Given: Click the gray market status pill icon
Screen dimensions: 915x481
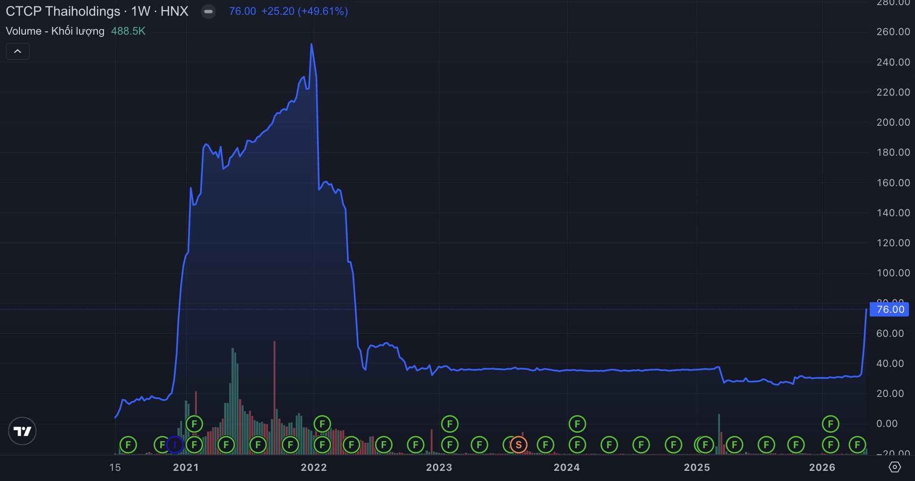Looking at the screenshot, I should (208, 12).
